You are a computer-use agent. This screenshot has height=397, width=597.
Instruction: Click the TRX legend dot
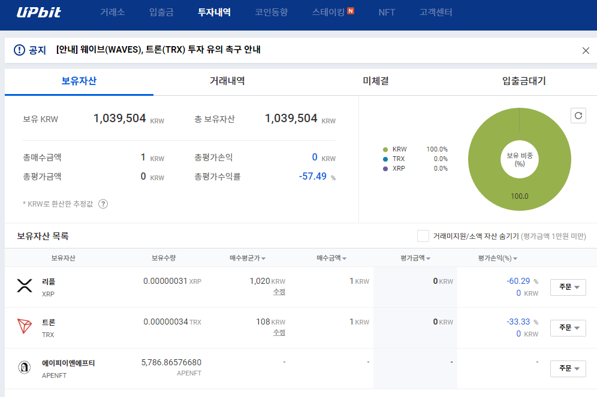coord(385,159)
